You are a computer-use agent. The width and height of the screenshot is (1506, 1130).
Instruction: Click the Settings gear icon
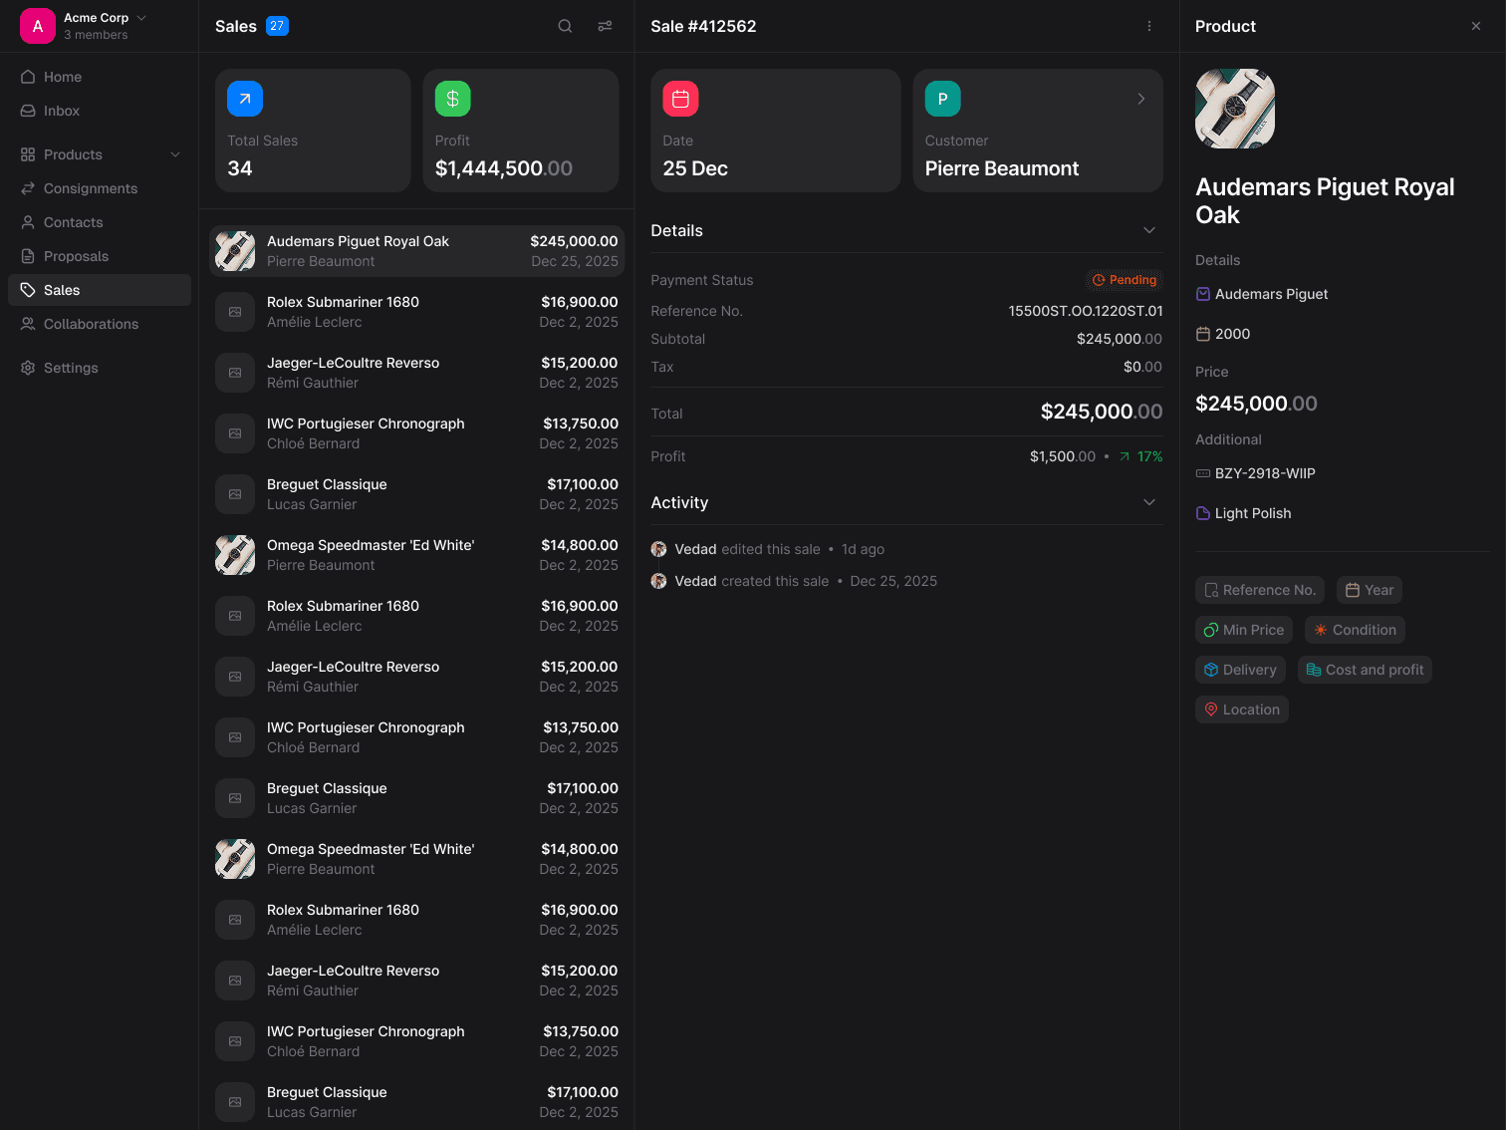tap(28, 368)
